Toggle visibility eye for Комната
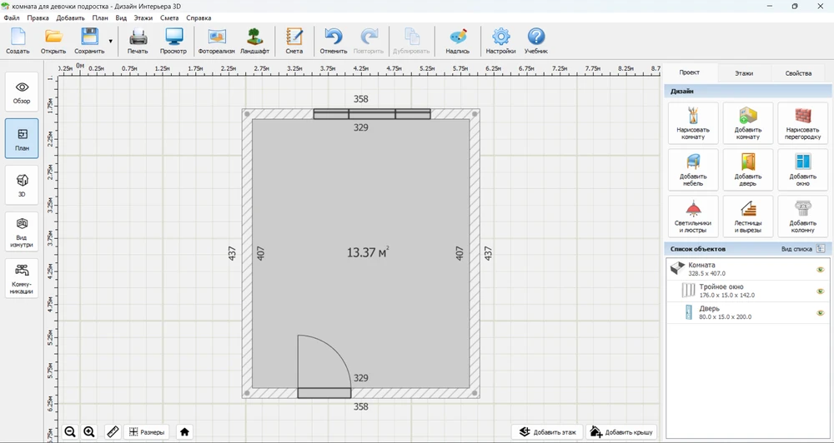The image size is (834, 443). click(820, 270)
